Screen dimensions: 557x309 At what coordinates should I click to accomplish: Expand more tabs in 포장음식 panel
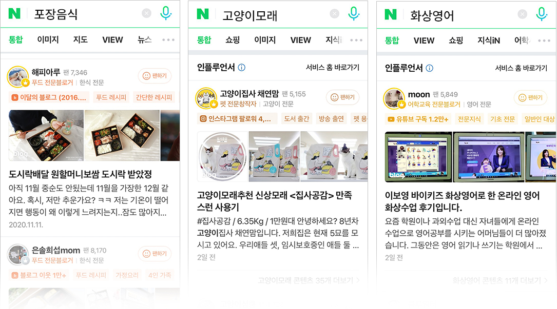coord(168,40)
